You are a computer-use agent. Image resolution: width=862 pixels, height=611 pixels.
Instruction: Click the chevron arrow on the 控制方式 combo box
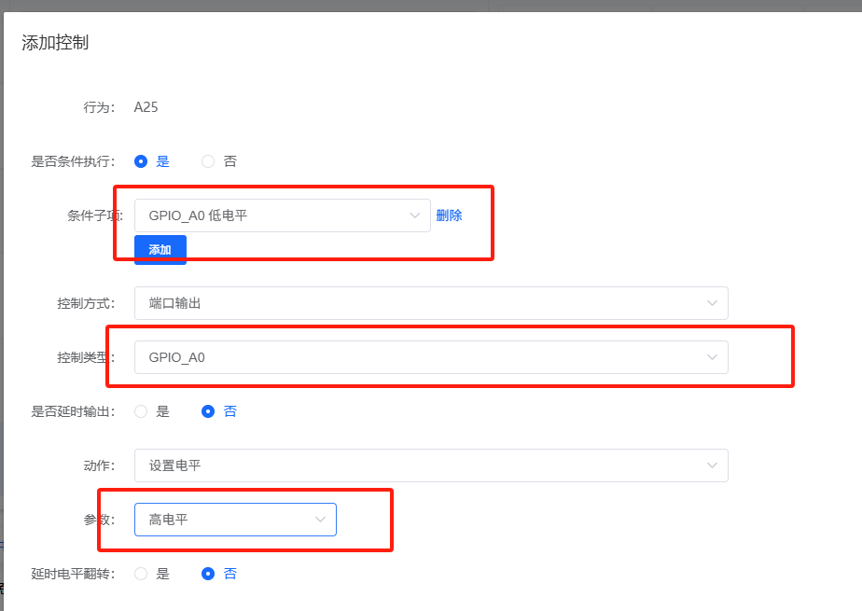tap(714, 302)
